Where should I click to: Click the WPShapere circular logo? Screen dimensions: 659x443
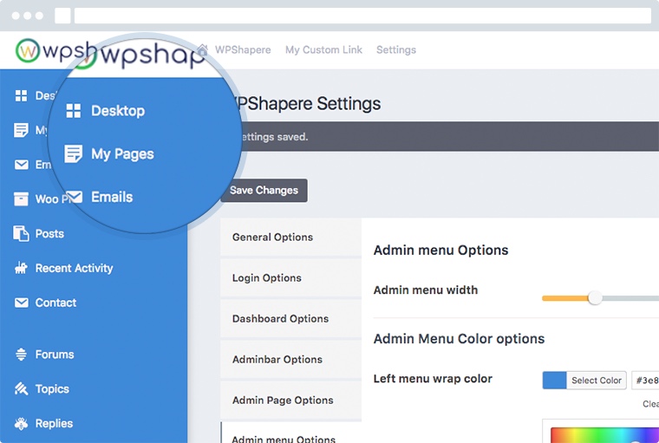click(28, 51)
